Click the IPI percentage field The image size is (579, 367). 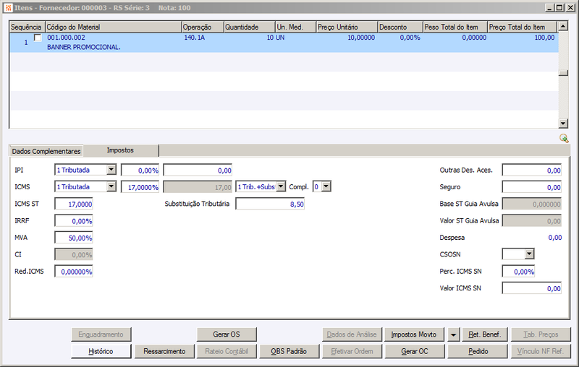140,170
